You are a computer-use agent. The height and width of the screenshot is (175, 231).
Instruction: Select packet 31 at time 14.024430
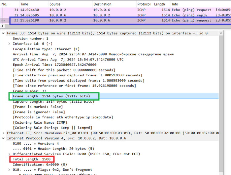(115, 10)
